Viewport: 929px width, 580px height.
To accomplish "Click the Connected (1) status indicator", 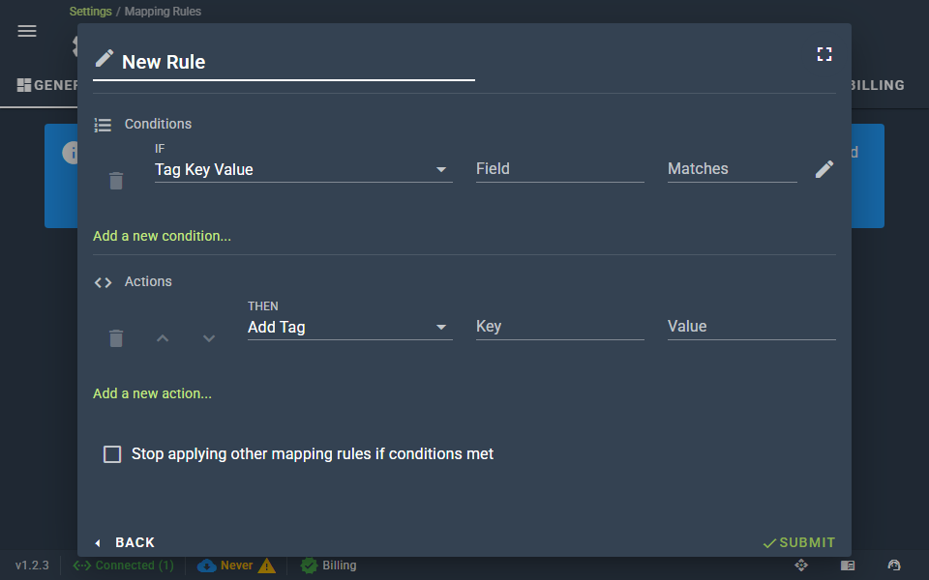I will tap(123, 565).
